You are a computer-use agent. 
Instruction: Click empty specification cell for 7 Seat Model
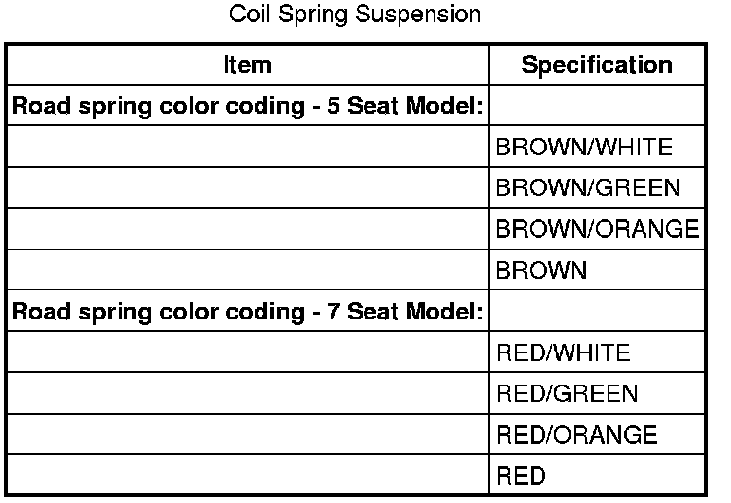[597, 311]
